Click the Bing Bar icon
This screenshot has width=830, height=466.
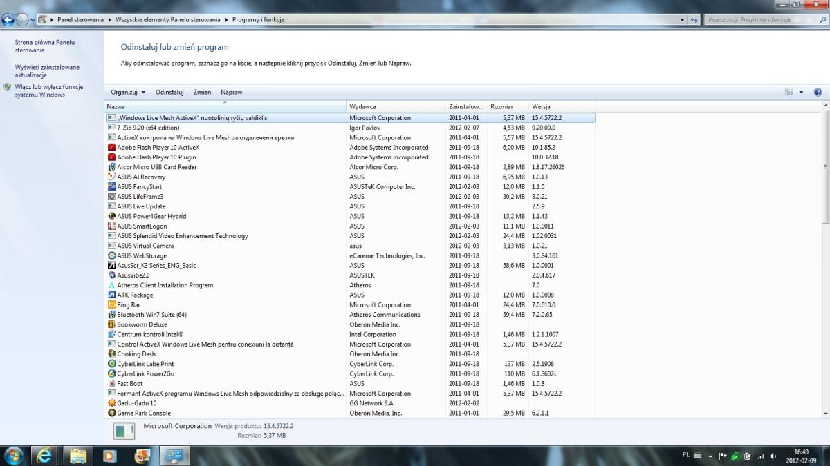point(111,304)
